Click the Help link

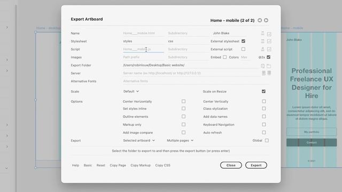pyautogui.click(x=75, y=165)
